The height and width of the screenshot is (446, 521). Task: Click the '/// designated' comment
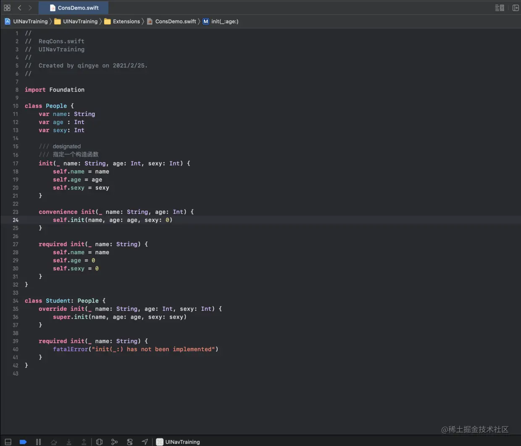pyautogui.click(x=60, y=147)
